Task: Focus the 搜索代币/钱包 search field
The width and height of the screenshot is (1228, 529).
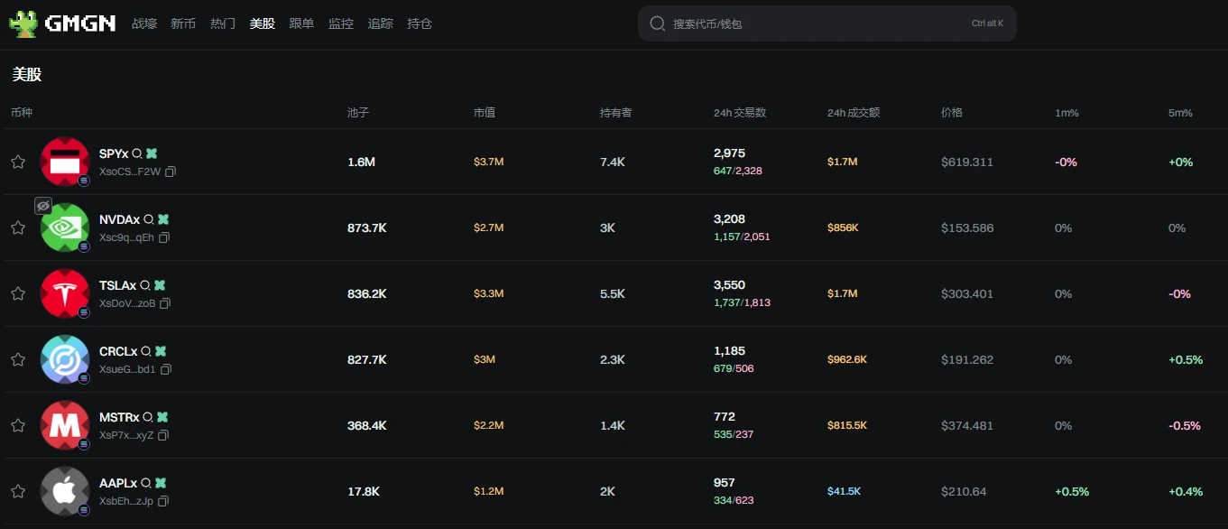Action: [812, 23]
